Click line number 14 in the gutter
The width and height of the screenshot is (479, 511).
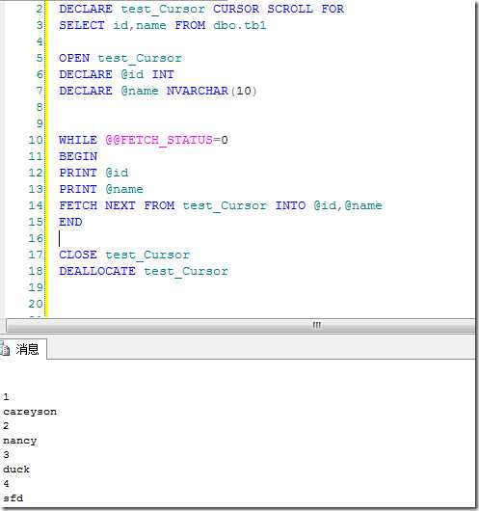tap(36, 205)
